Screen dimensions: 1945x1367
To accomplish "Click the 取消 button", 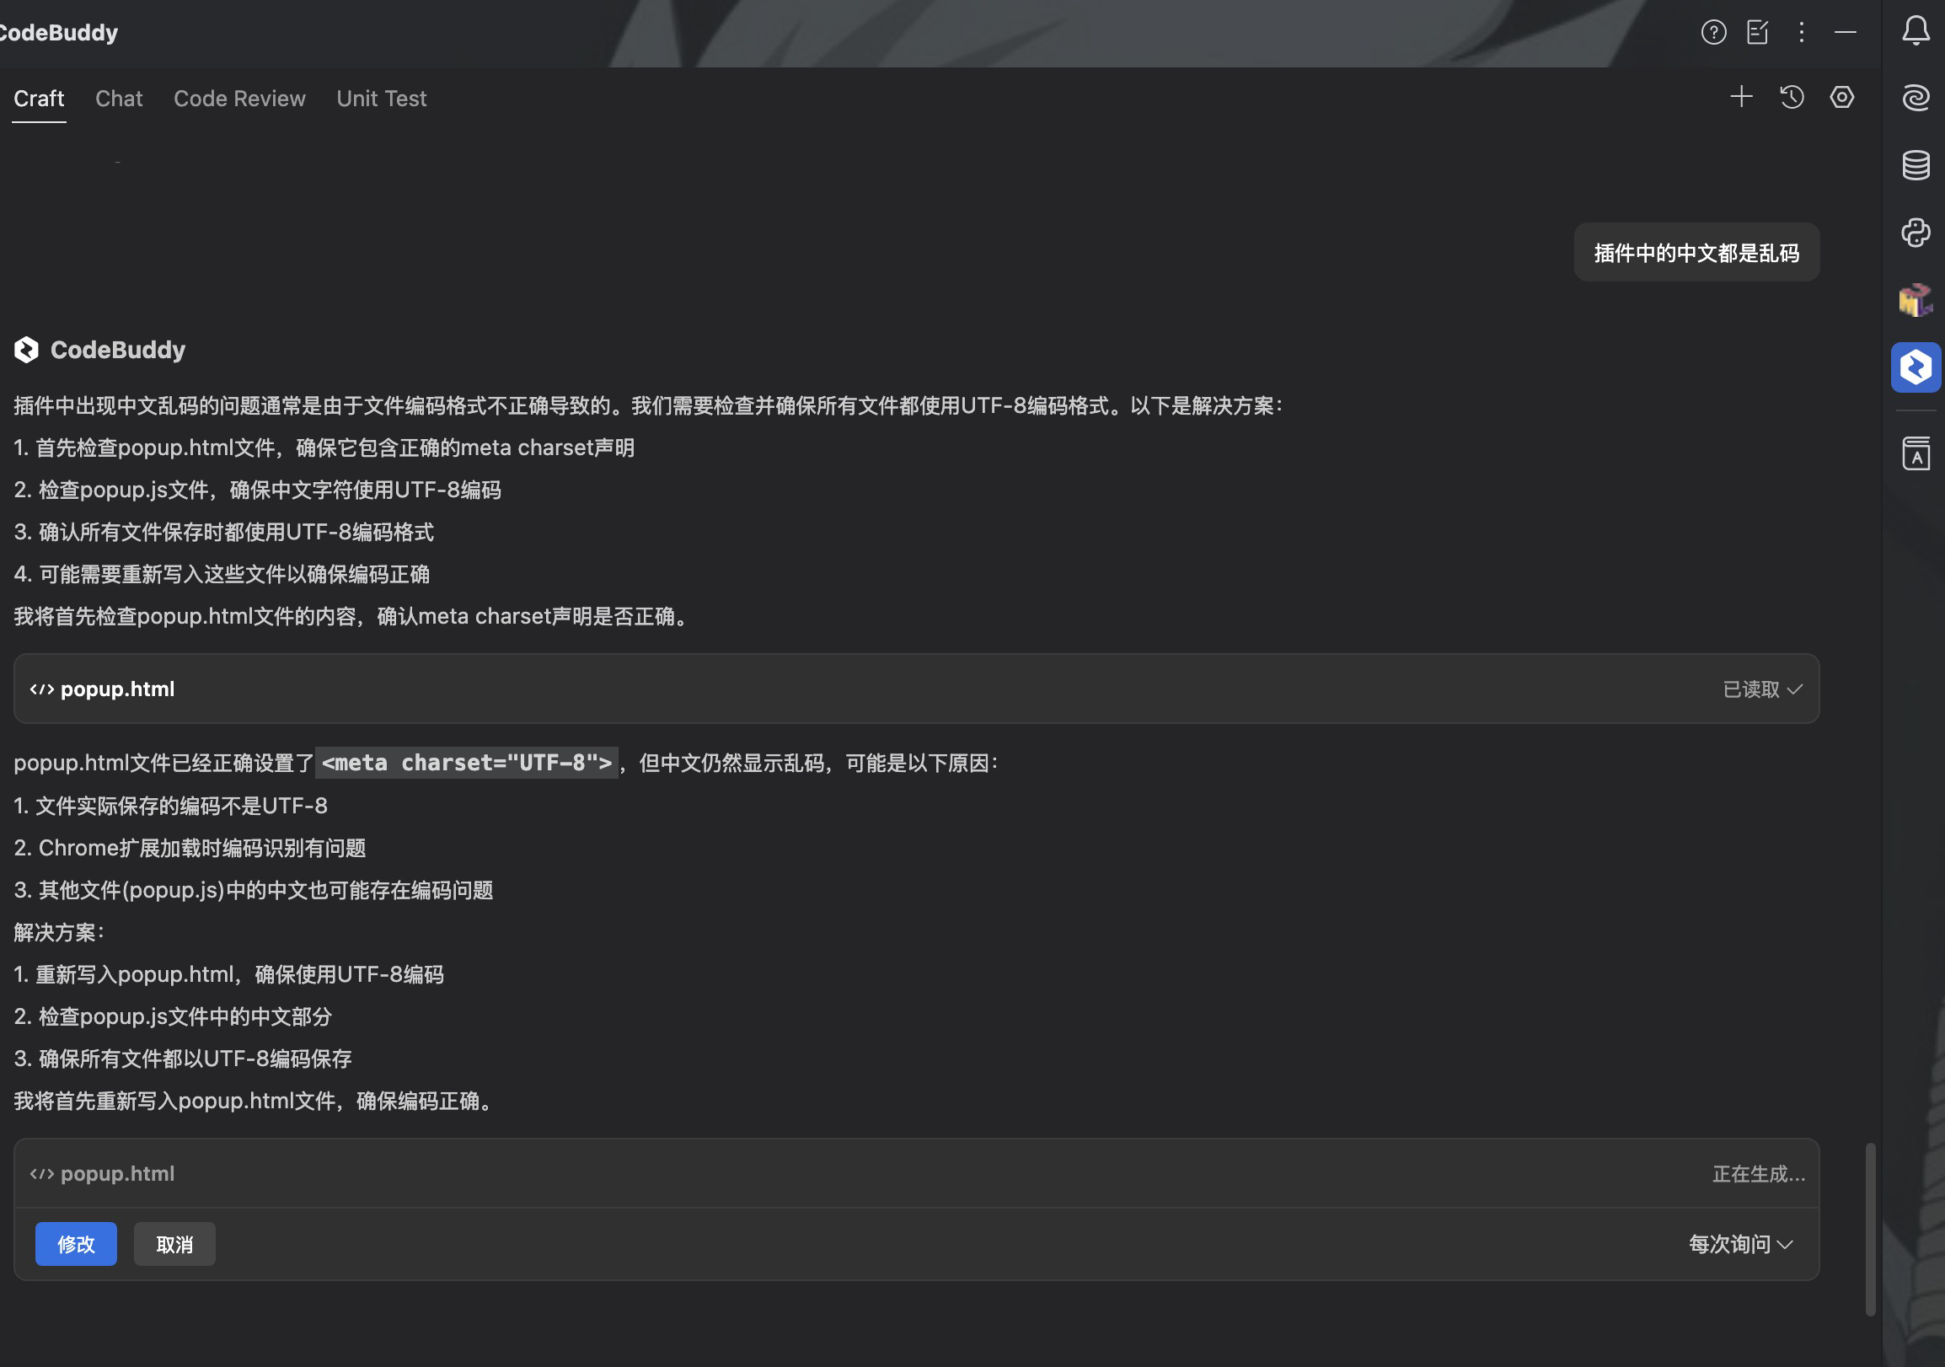I will coord(174,1244).
